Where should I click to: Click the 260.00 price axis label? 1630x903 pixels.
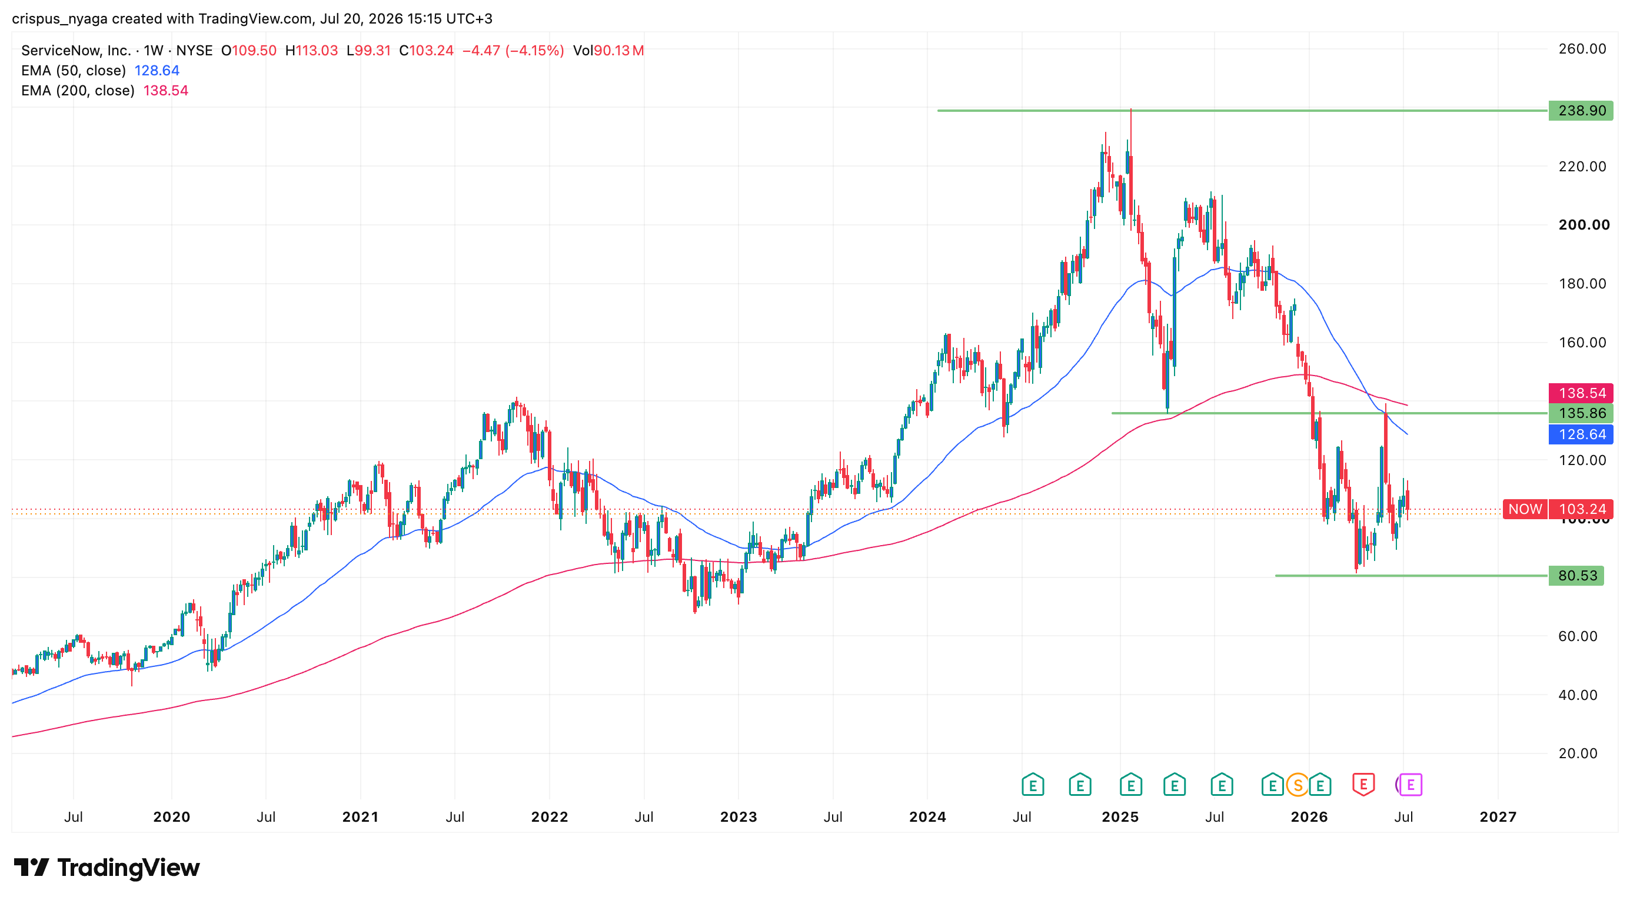[1582, 49]
